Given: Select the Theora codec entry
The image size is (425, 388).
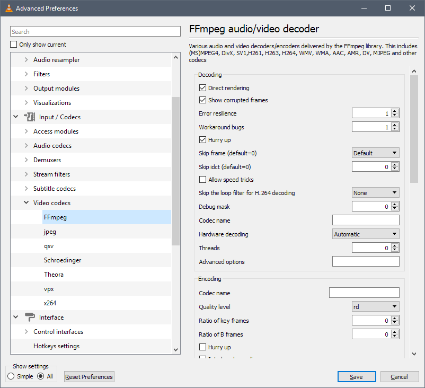Looking at the screenshot, I should click(x=54, y=274).
